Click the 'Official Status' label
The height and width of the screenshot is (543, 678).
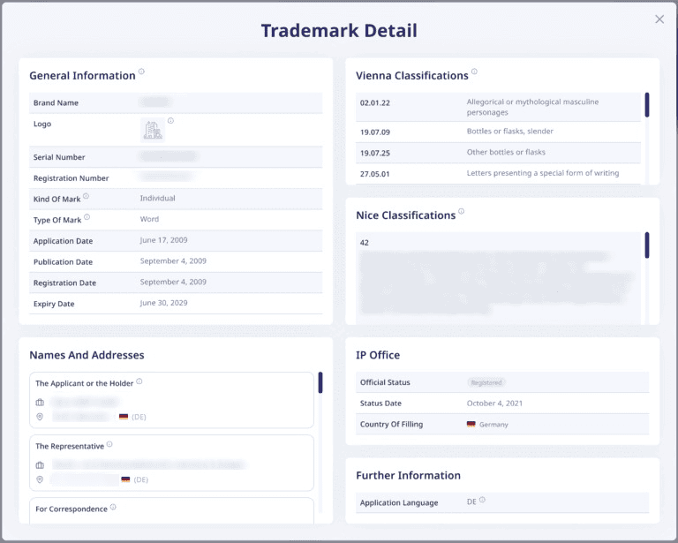click(x=385, y=382)
